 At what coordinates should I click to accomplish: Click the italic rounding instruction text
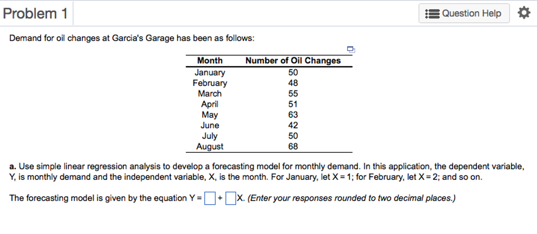point(351,198)
